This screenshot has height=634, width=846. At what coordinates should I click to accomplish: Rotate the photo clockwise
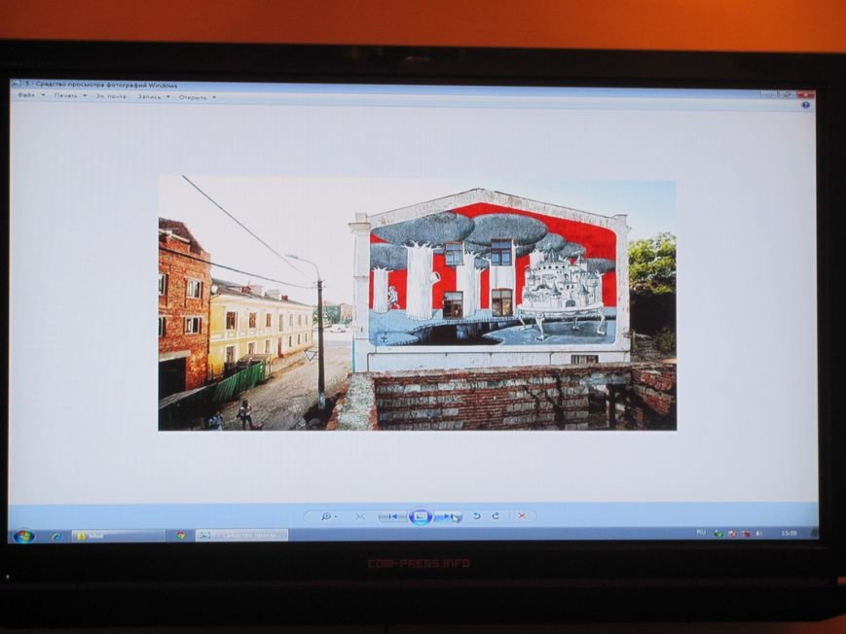coord(496,516)
